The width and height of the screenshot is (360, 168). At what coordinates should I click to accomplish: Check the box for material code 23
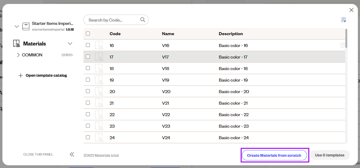[88, 126]
